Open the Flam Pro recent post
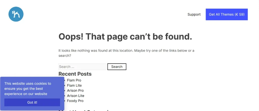The image size is (259, 111). [74, 80]
